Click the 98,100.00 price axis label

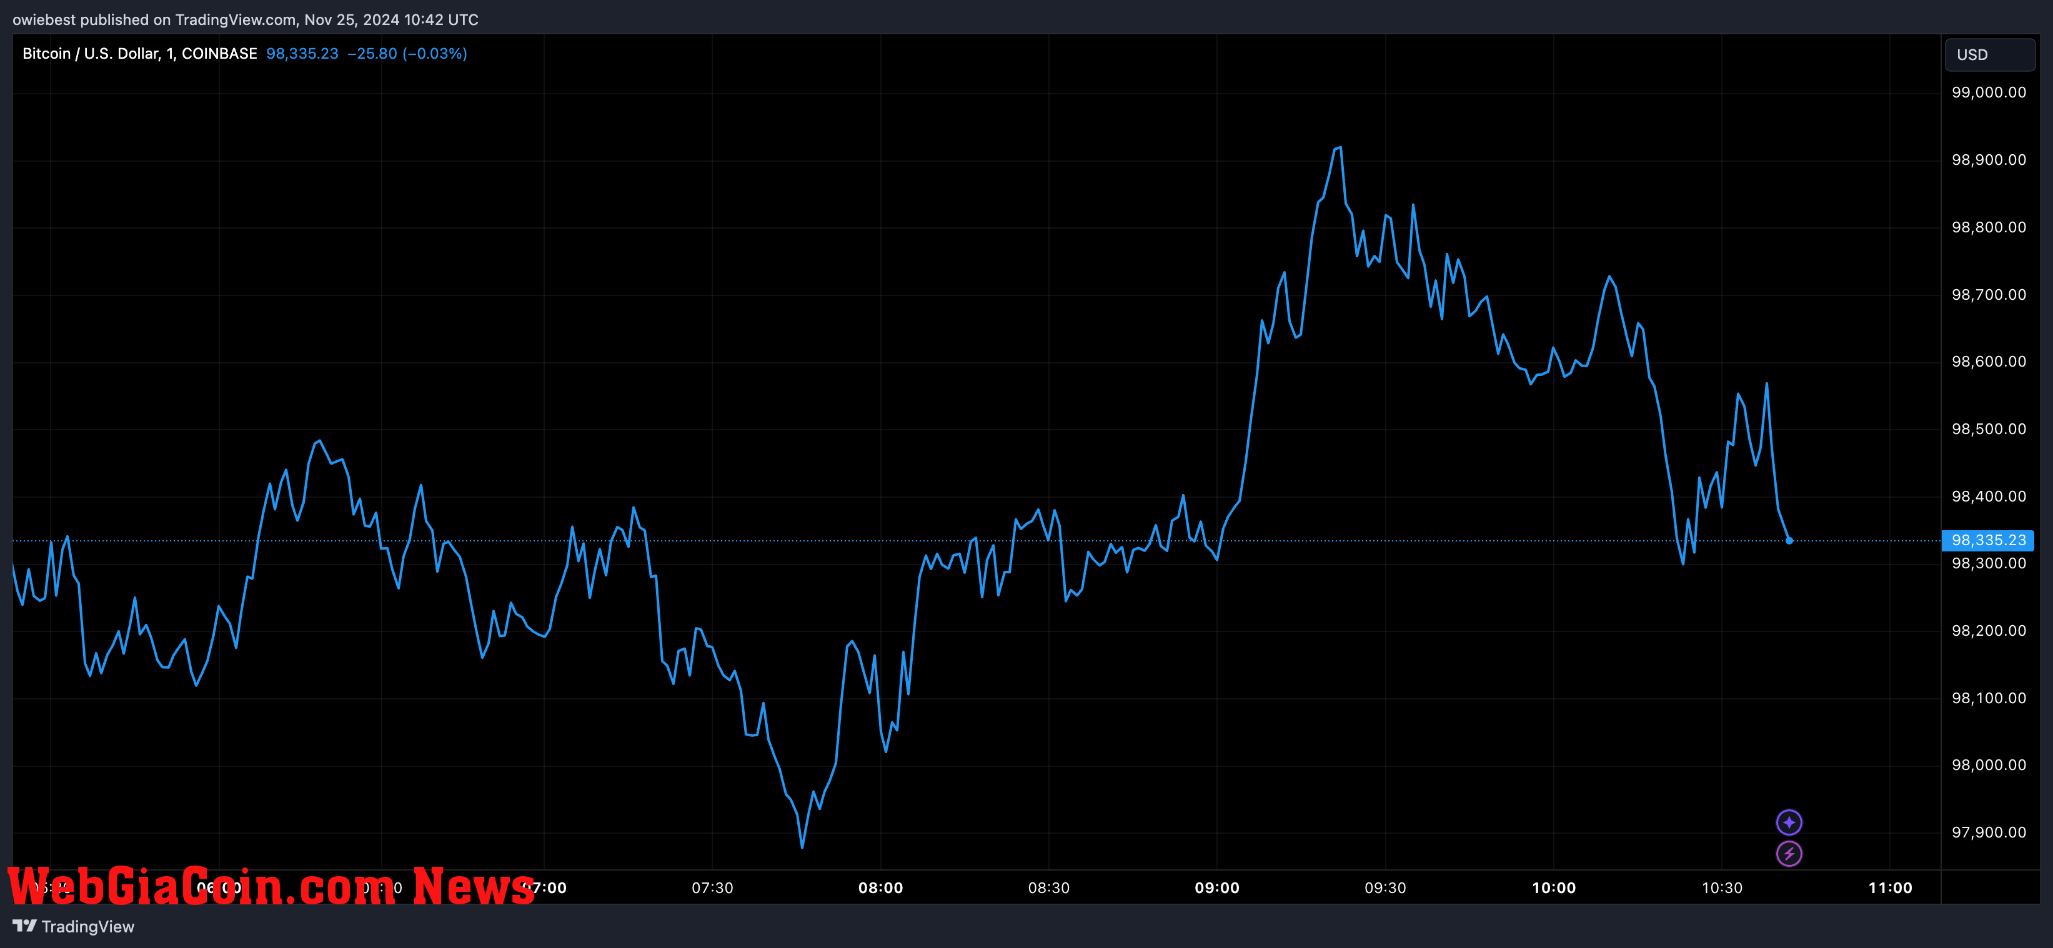(x=1989, y=698)
